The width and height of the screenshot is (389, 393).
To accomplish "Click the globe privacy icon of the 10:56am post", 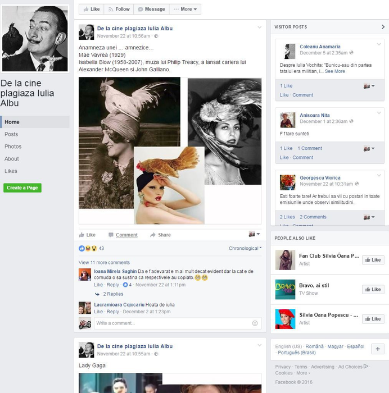I will point(156,36).
